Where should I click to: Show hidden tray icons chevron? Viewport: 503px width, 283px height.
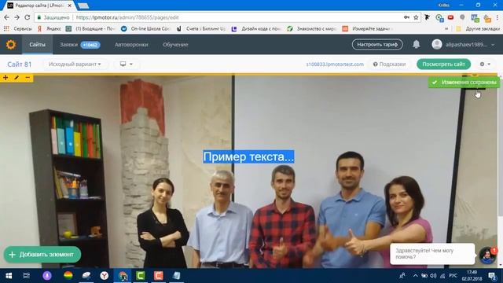pos(416,276)
